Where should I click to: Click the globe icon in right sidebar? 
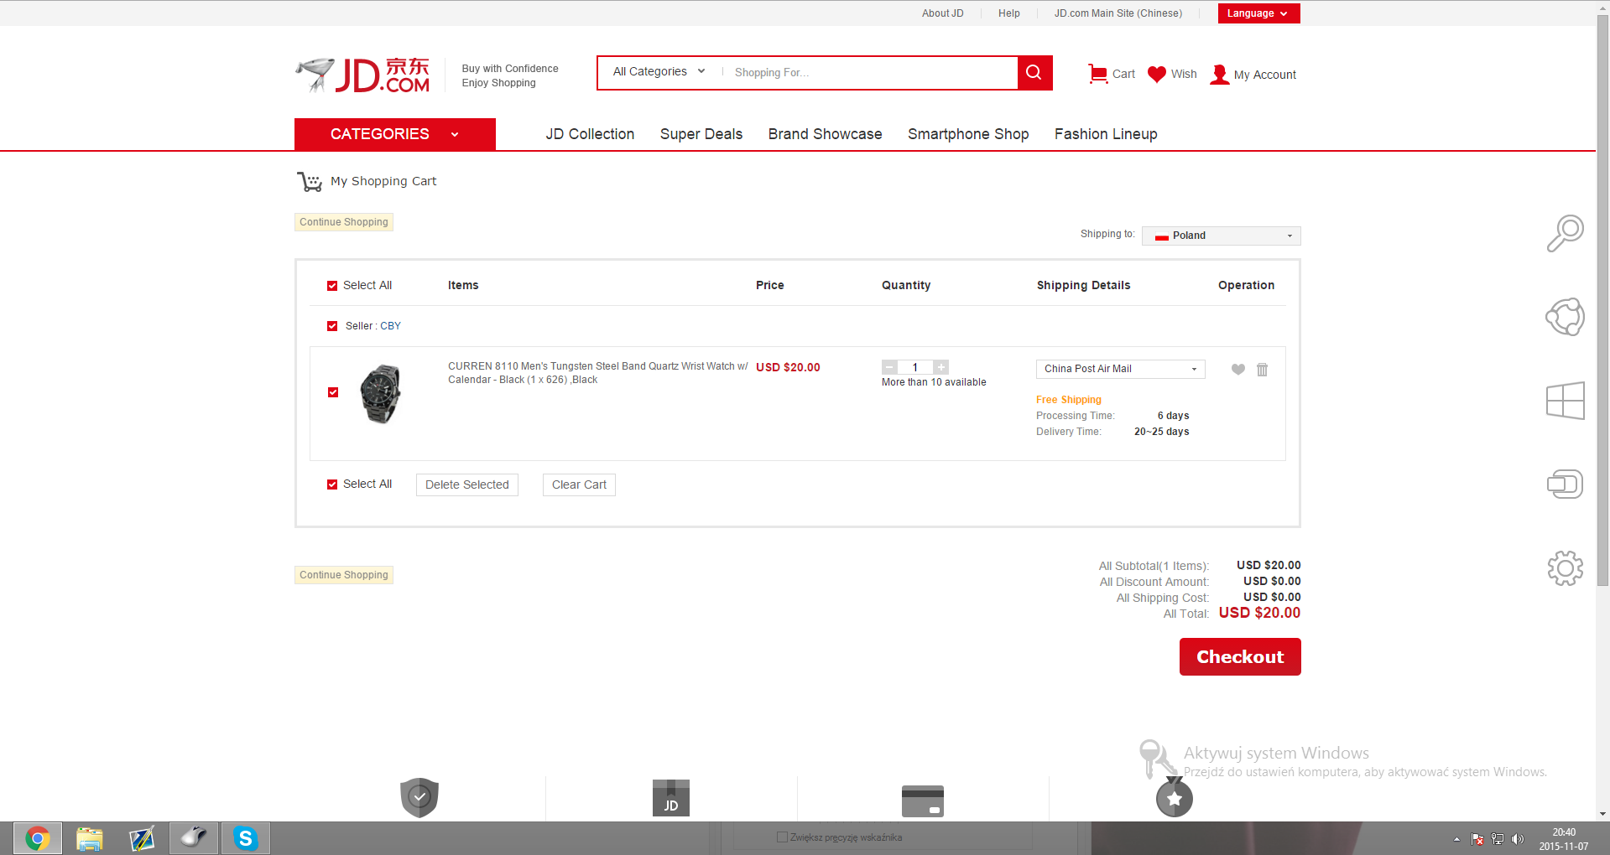(x=1566, y=317)
